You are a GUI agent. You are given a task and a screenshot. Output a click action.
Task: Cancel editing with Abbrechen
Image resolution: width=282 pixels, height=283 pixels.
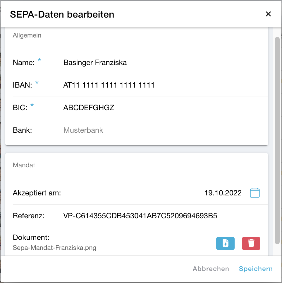211,269
